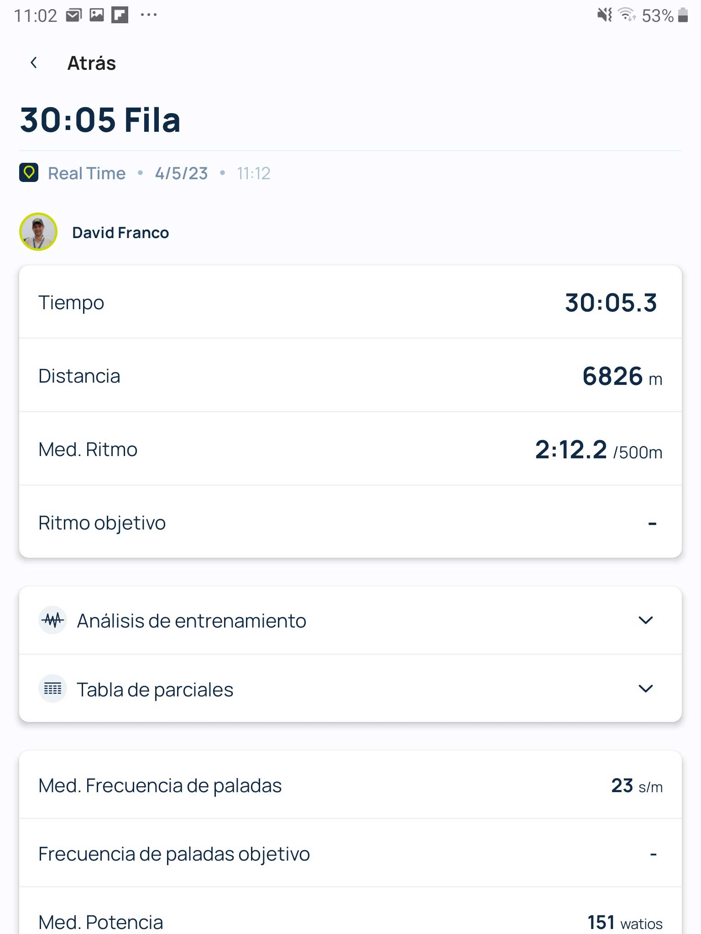This screenshot has width=701, height=934.
Task: Open David Franco's profile picture
Action: pos(38,232)
